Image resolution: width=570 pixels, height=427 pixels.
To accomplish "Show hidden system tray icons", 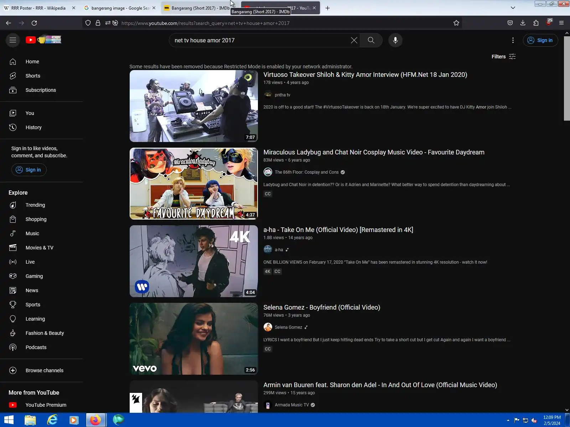I will (508, 420).
